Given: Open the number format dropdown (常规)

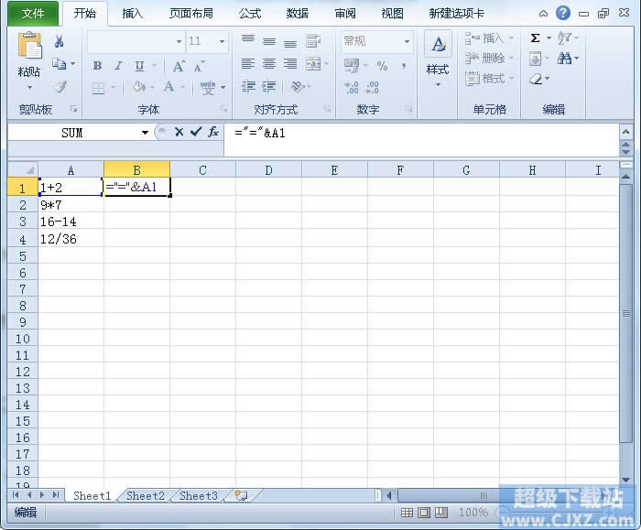Looking at the screenshot, I should (x=407, y=42).
